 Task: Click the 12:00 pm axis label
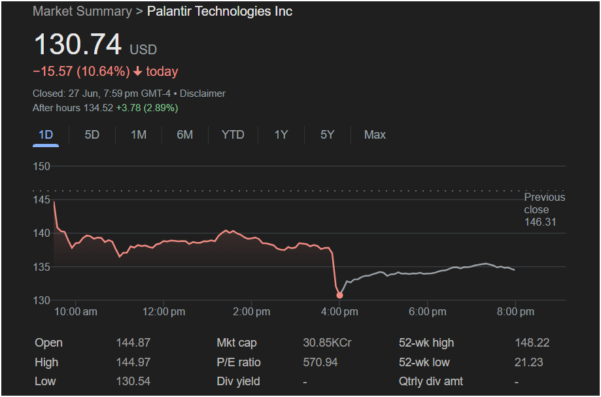(163, 311)
